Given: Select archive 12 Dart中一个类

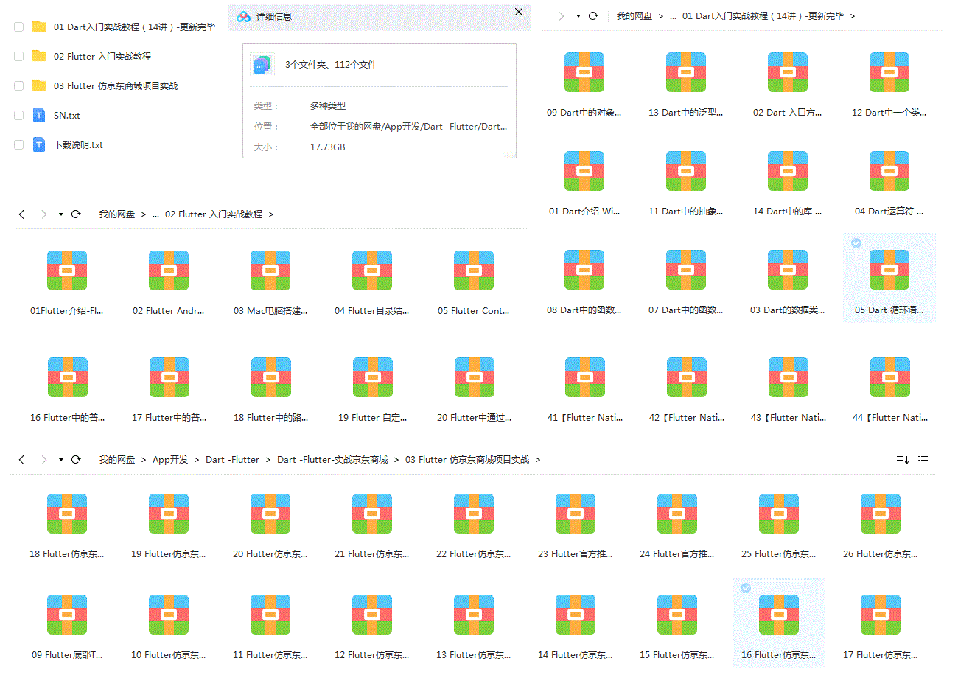Looking at the screenshot, I should tap(889, 72).
